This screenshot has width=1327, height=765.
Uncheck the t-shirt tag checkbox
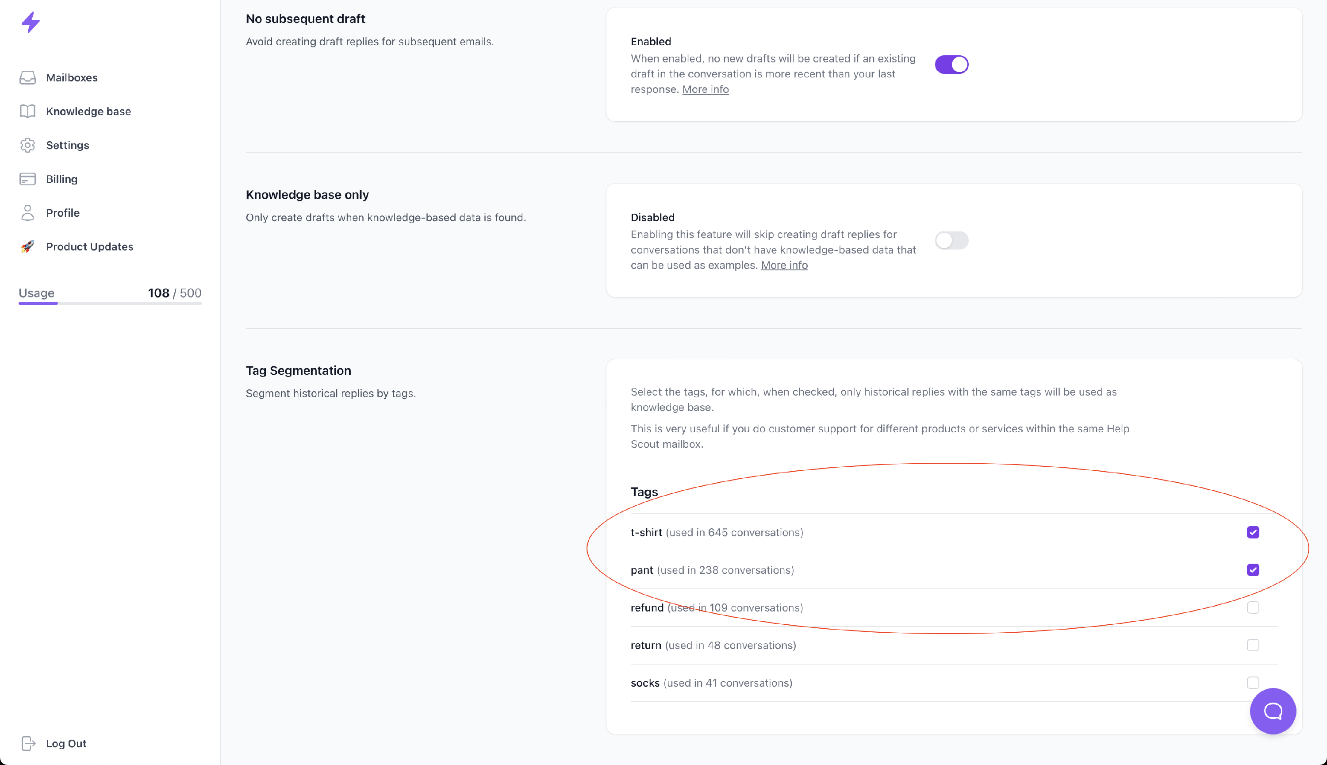1252,532
